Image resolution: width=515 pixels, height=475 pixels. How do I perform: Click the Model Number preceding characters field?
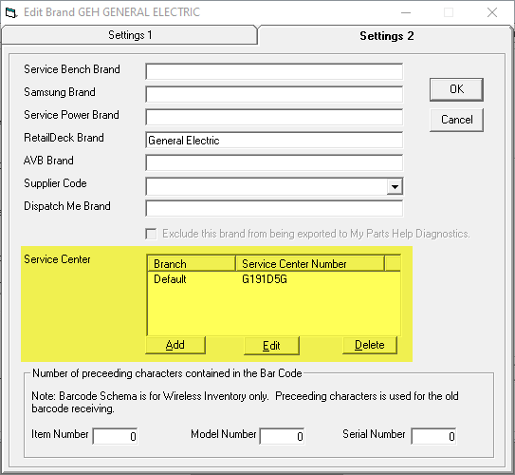click(282, 436)
